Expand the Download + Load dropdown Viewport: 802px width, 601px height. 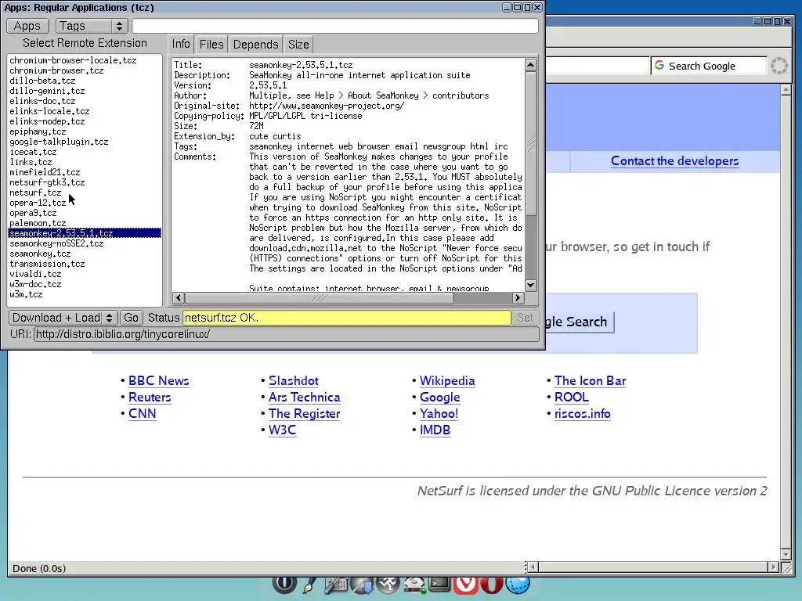(x=63, y=318)
